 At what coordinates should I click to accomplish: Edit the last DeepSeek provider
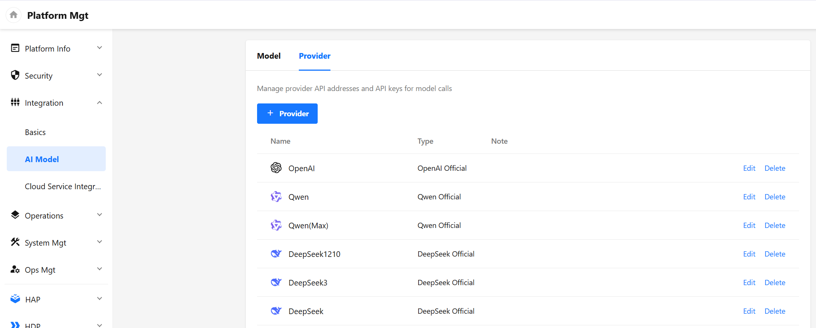click(x=749, y=311)
